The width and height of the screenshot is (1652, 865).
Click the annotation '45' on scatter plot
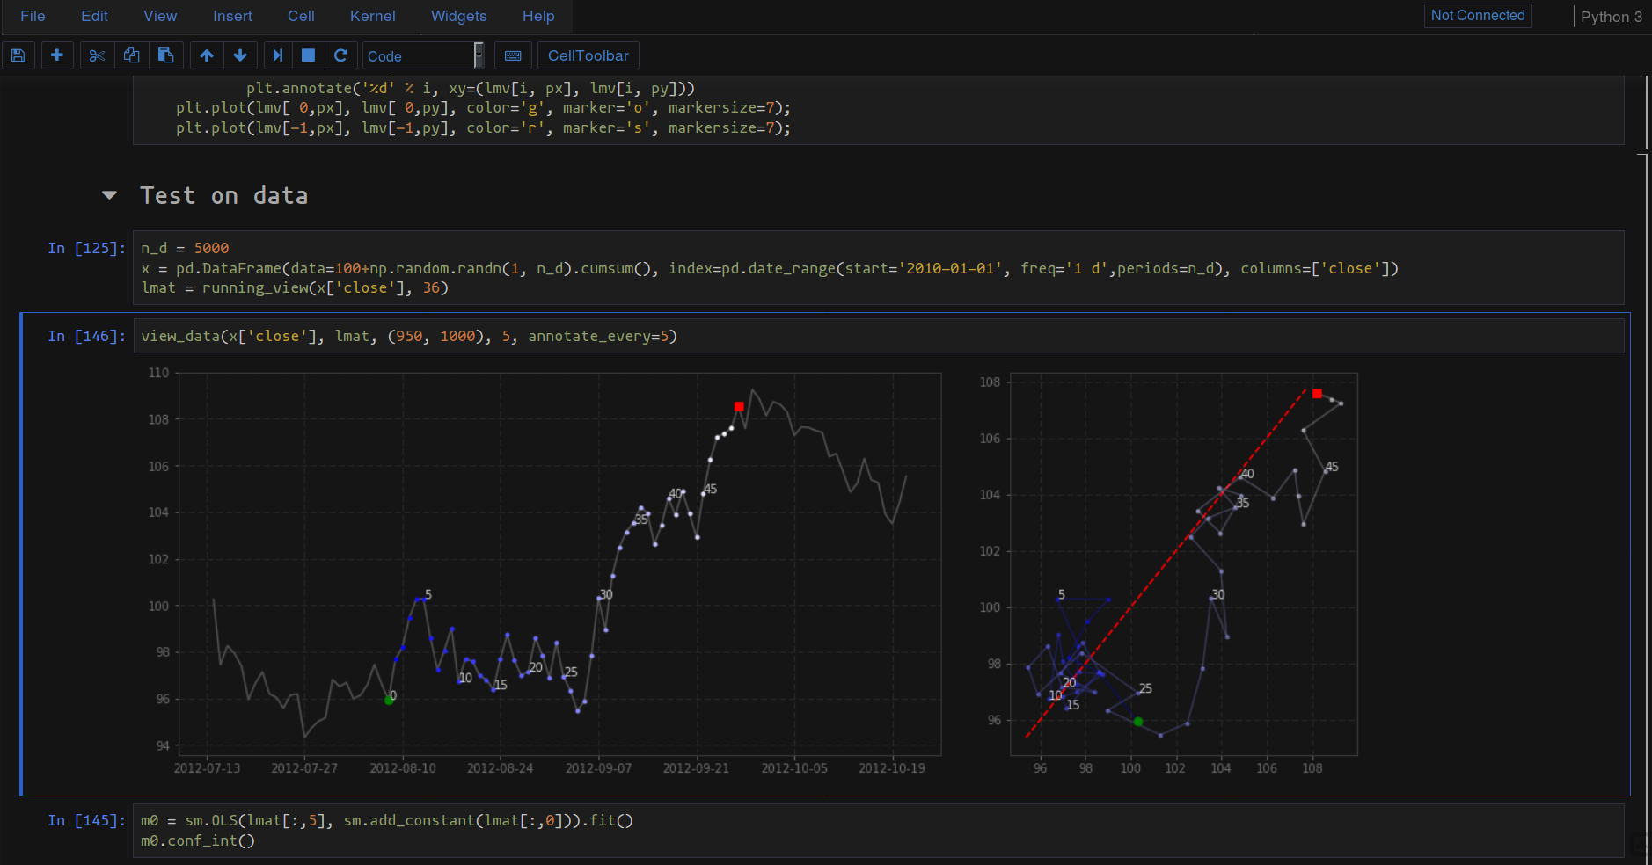(1332, 467)
